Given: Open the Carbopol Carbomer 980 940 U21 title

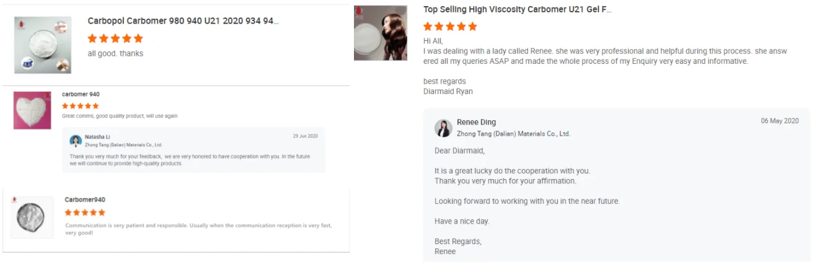Looking at the screenshot, I should pyautogui.click(x=183, y=21).
